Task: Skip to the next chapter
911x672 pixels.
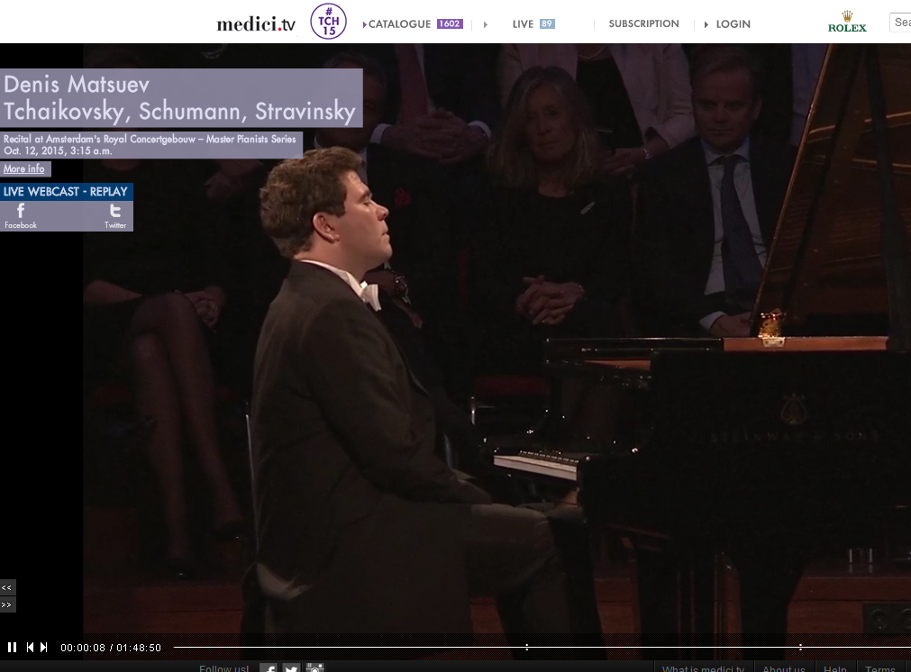Action: (x=43, y=647)
